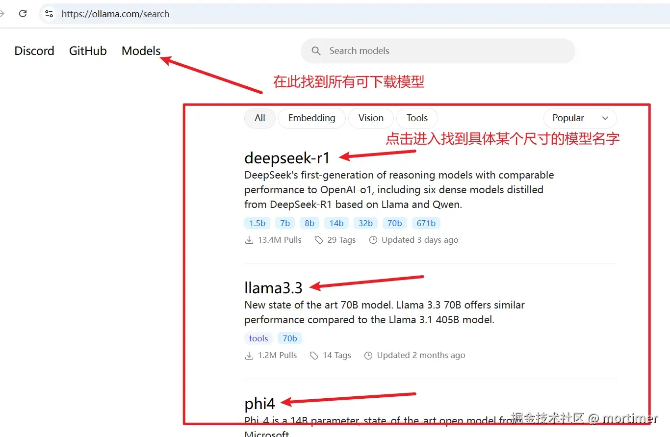Select the All filter tab
This screenshot has height=437, width=670.
[260, 118]
